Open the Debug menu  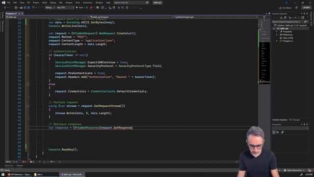53,2
